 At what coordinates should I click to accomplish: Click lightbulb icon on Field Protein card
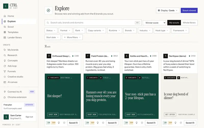click(98, 123)
